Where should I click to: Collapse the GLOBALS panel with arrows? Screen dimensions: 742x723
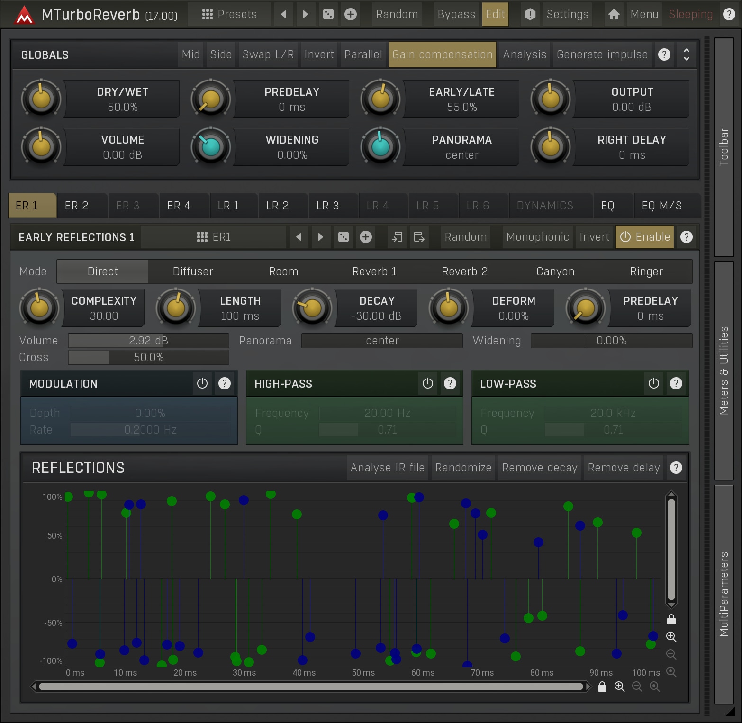686,54
